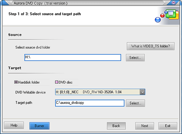The height and width of the screenshot is (134, 182).
Task: Click the Source section heading
Action: coord(15,35)
